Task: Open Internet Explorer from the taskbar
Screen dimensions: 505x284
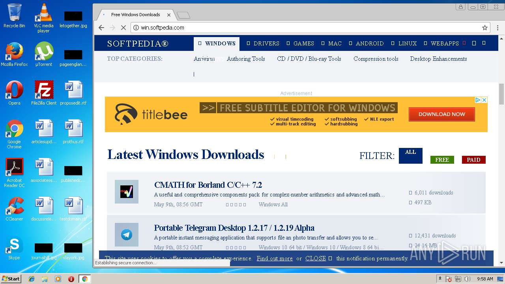Action: coord(32,279)
